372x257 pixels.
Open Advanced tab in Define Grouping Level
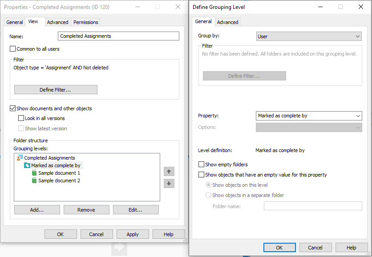coord(227,22)
